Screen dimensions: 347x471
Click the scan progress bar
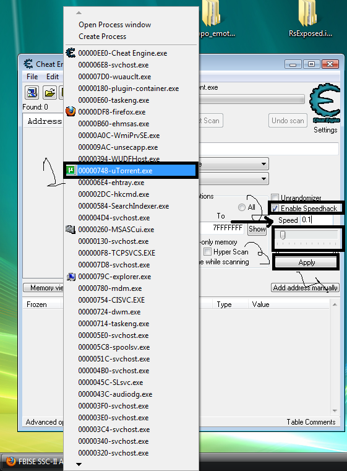click(x=252, y=100)
